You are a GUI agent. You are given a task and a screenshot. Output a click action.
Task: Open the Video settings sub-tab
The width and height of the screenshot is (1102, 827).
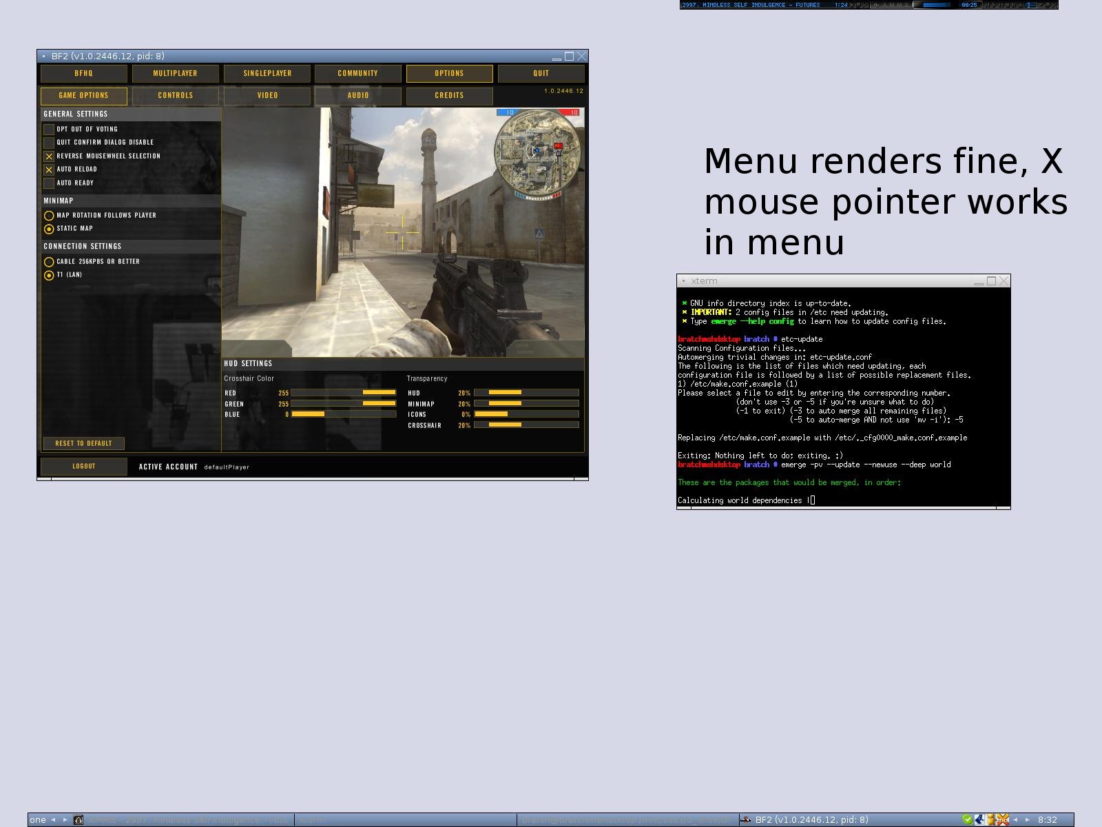267,96
